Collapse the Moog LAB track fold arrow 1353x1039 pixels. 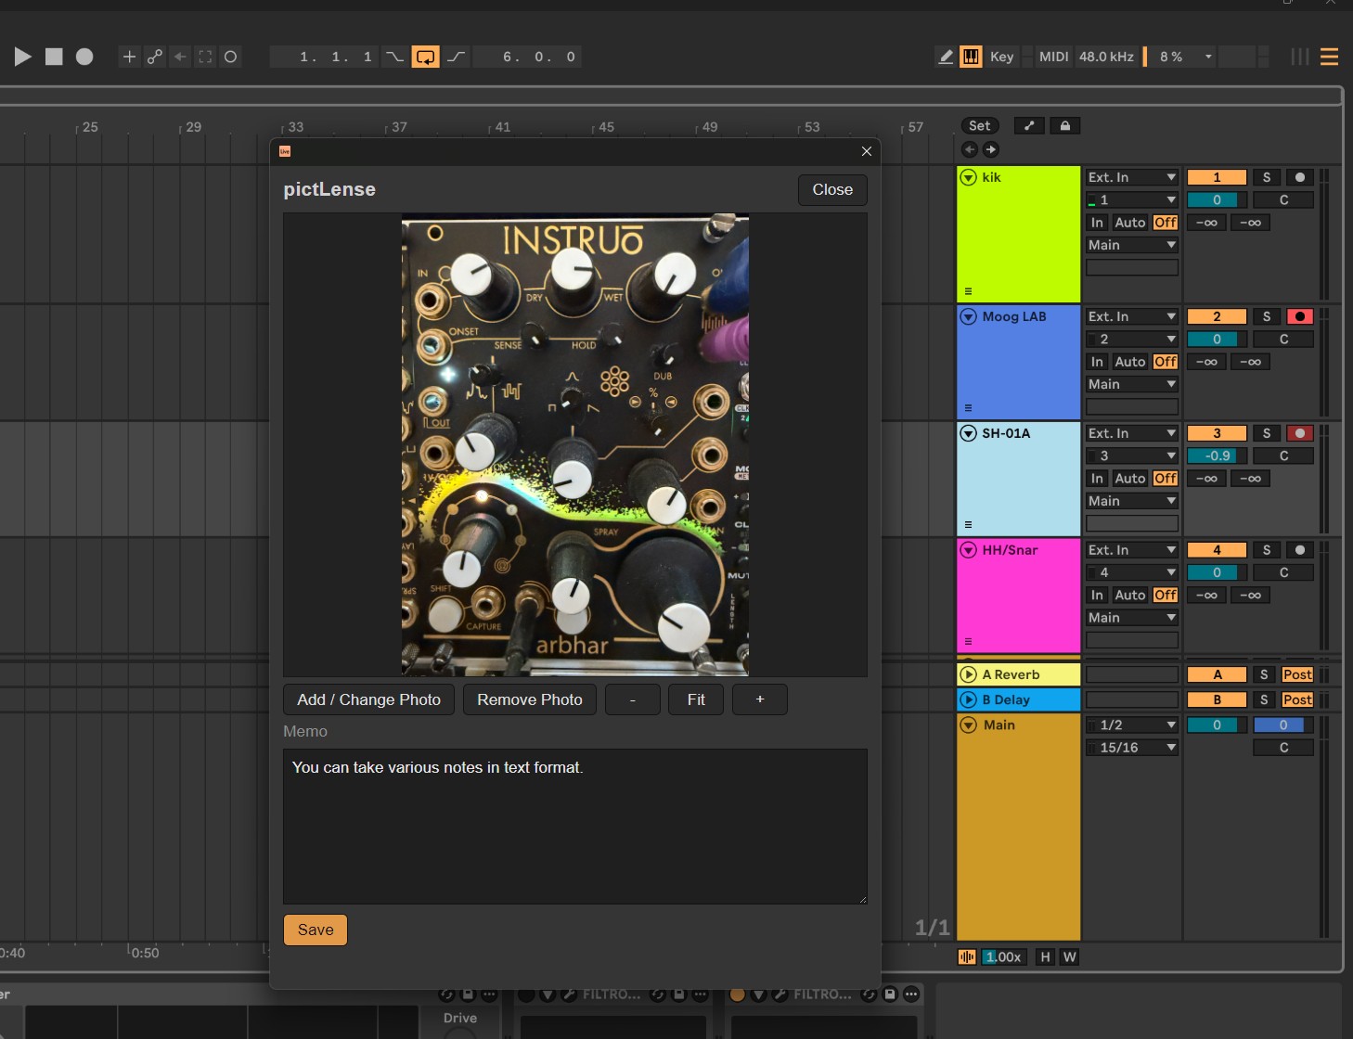[969, 316]
